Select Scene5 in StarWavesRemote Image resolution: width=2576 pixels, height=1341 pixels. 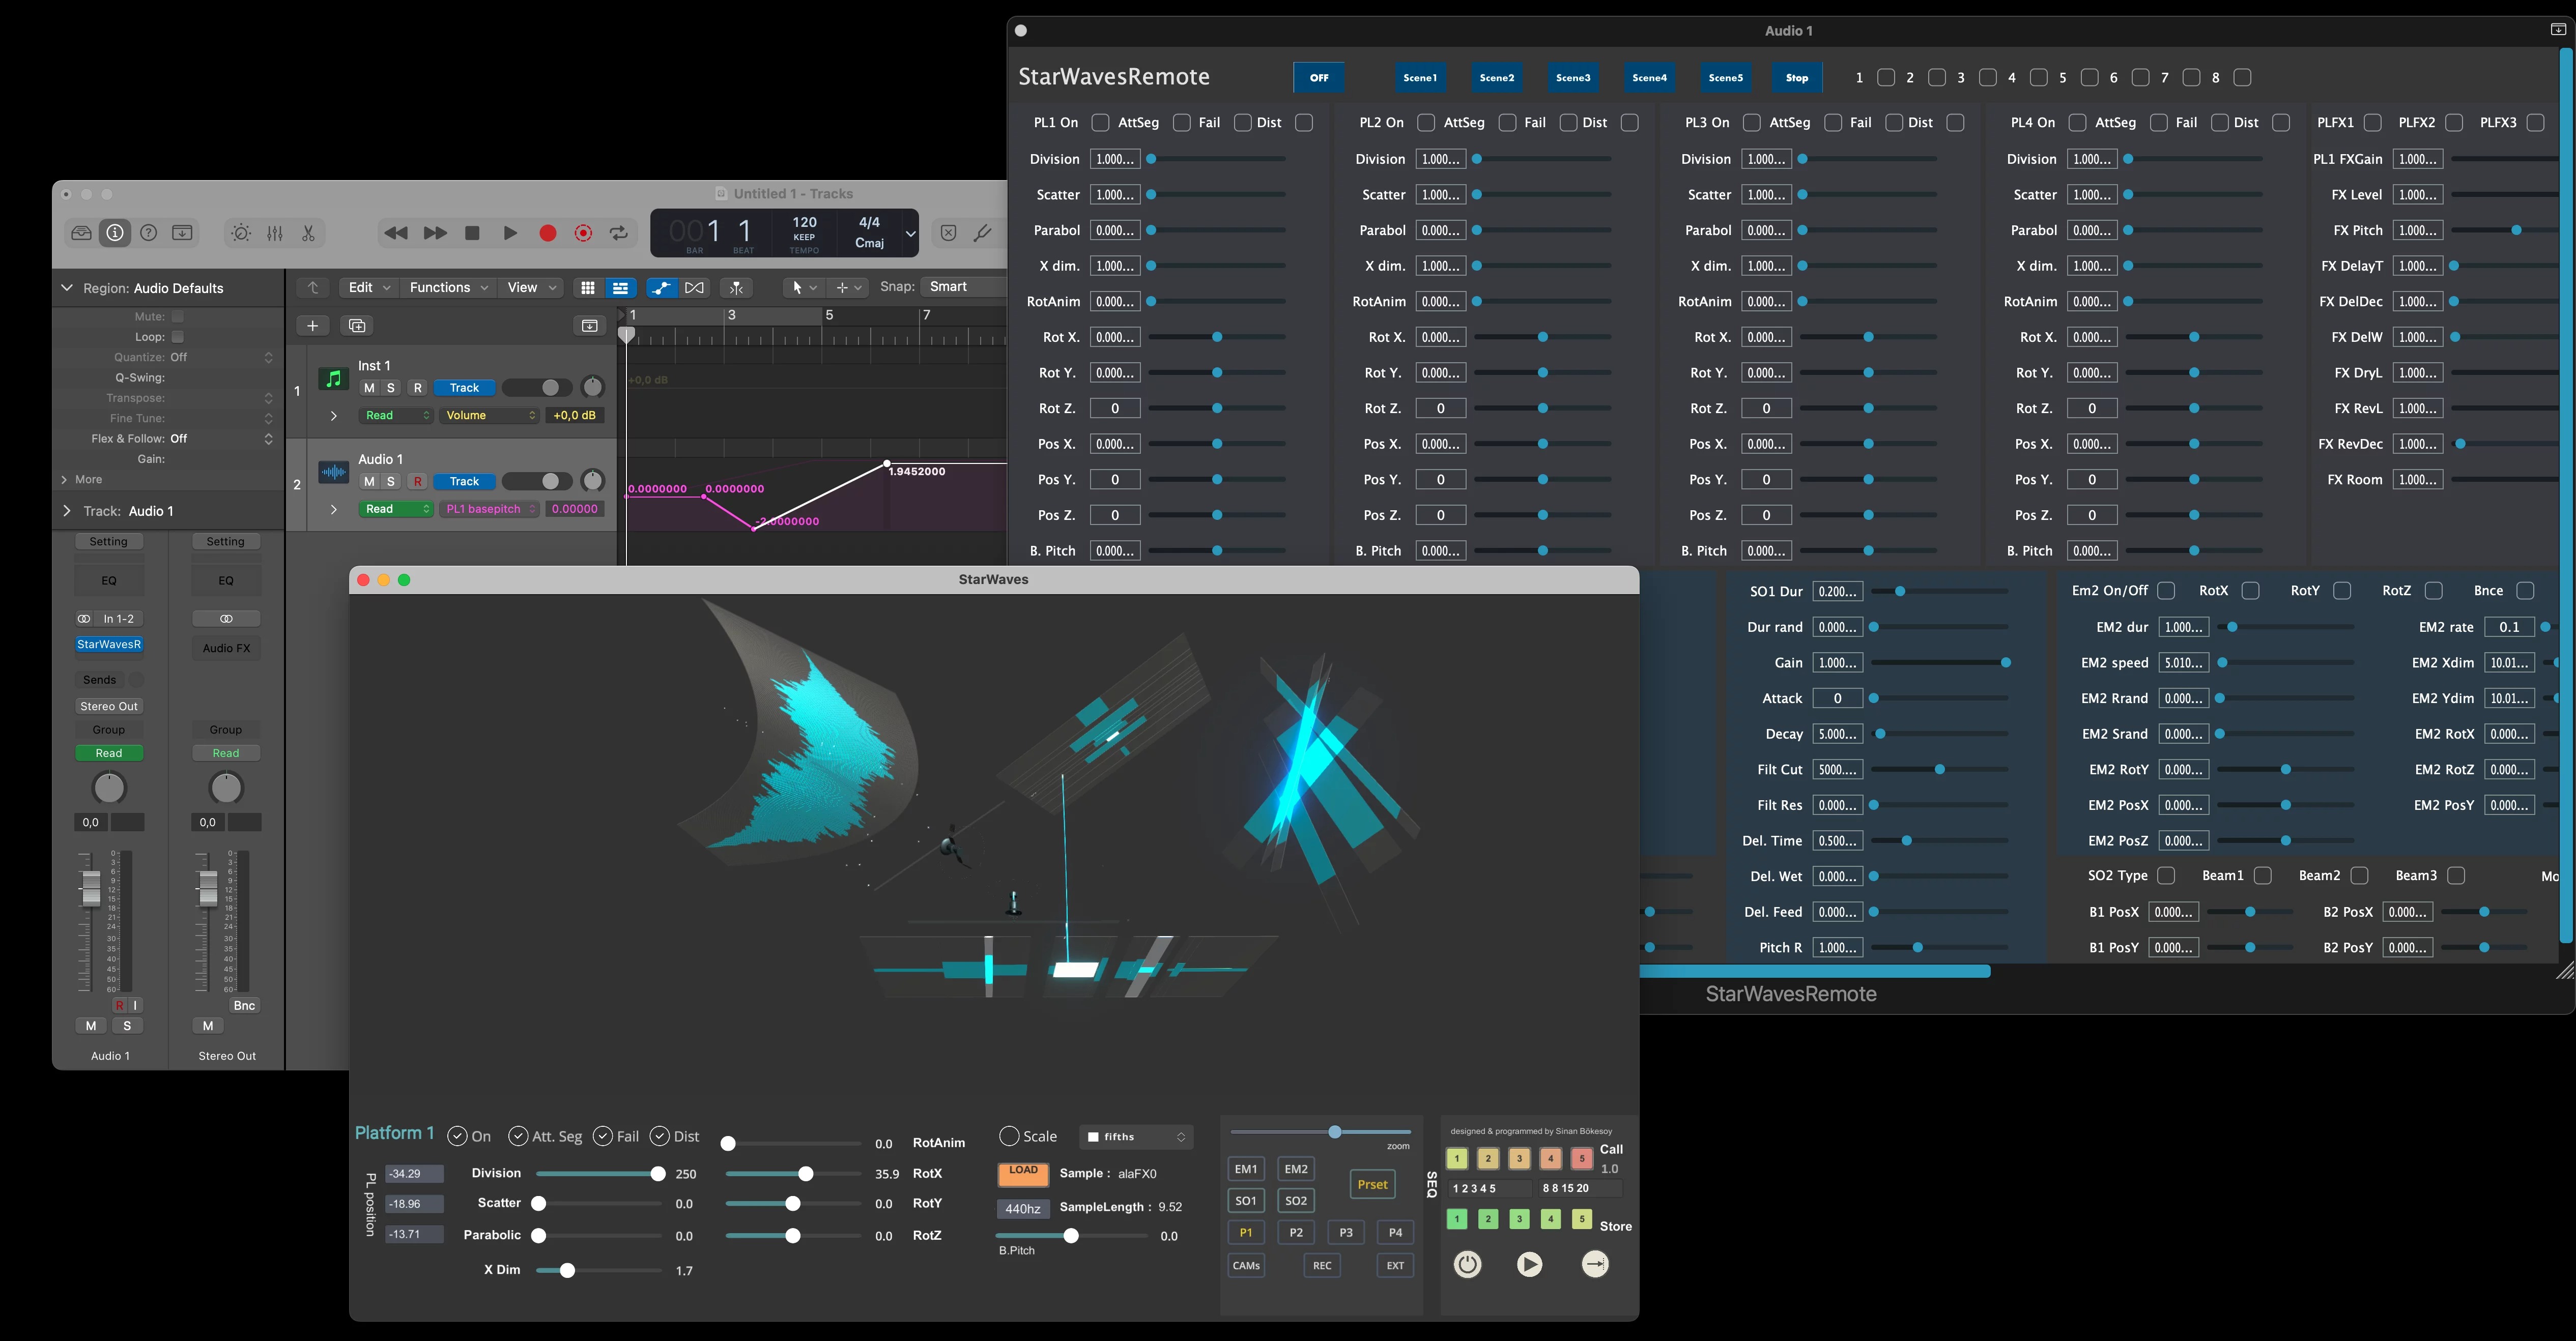coord(1726,78)
